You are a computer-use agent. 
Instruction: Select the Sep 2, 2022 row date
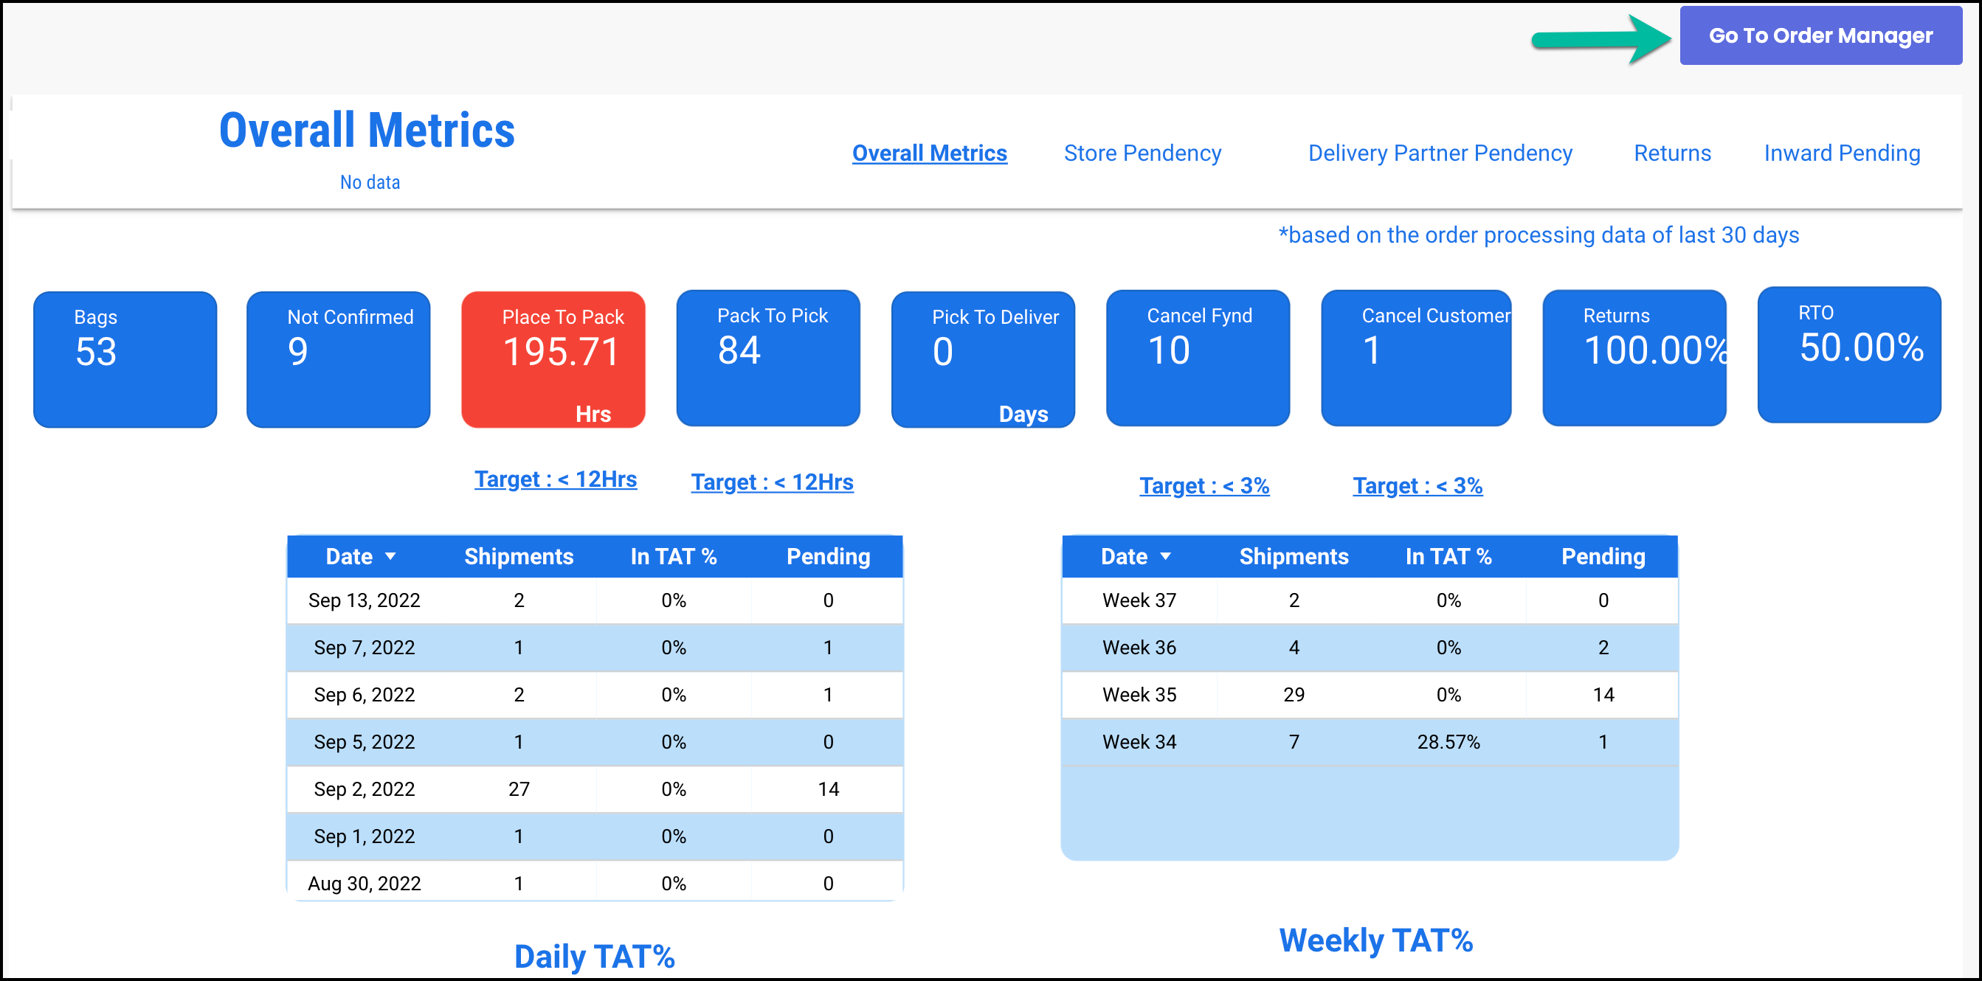click(364, 788)
